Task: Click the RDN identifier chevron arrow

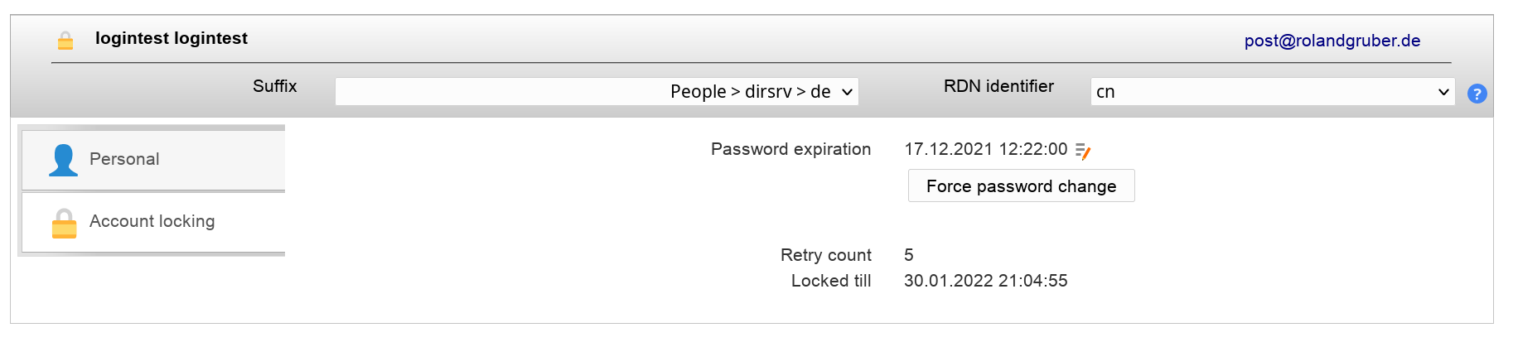Action: 1443,92
